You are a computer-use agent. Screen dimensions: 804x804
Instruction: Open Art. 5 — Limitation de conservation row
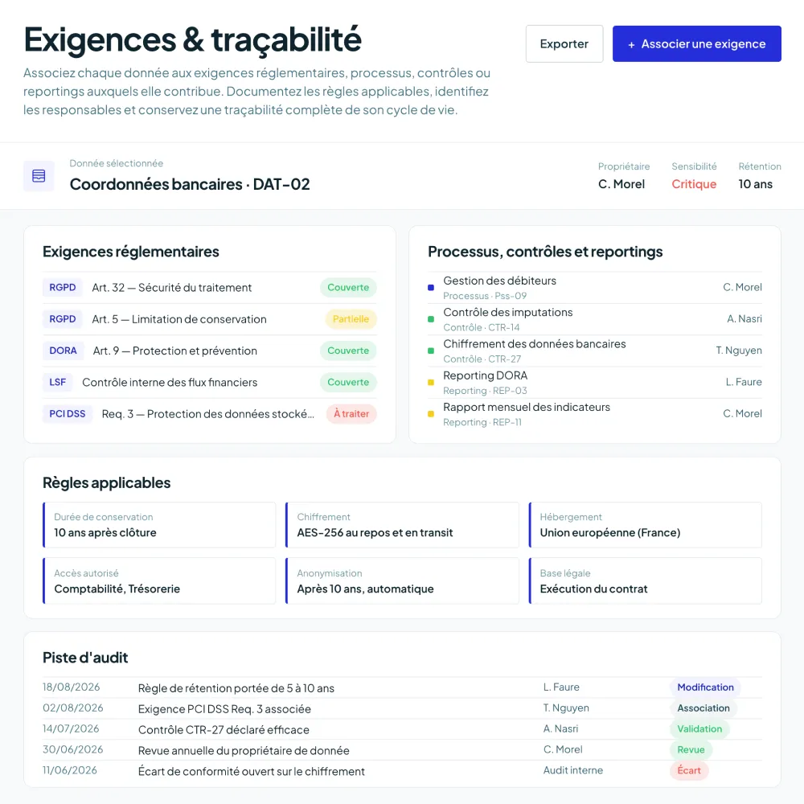[x=209, y=319]
